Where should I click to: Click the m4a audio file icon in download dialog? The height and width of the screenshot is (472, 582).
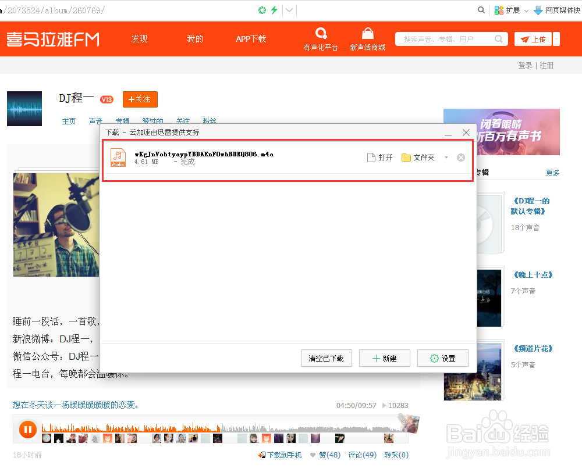(x=118, y=157)
